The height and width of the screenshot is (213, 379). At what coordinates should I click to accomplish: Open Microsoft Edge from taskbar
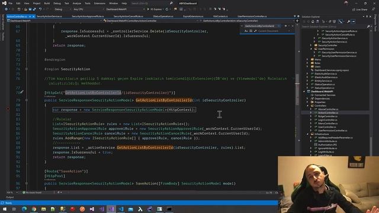24,209
